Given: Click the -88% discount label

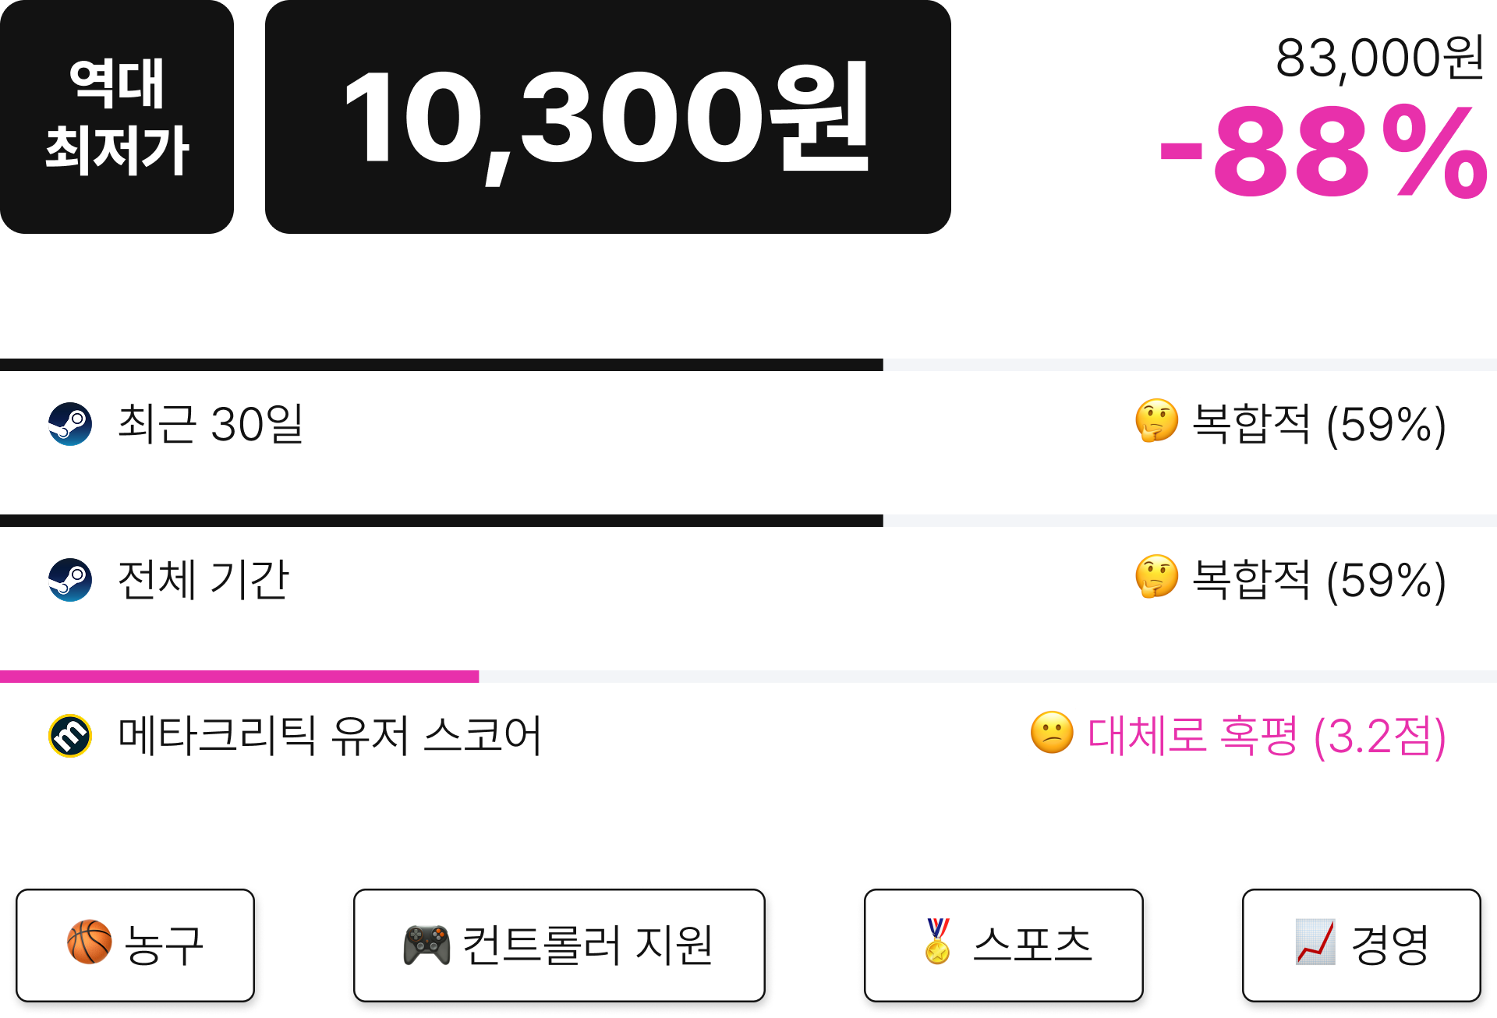Looking at the screenshot, I should pyautogui.click(x=1324, y=152).
